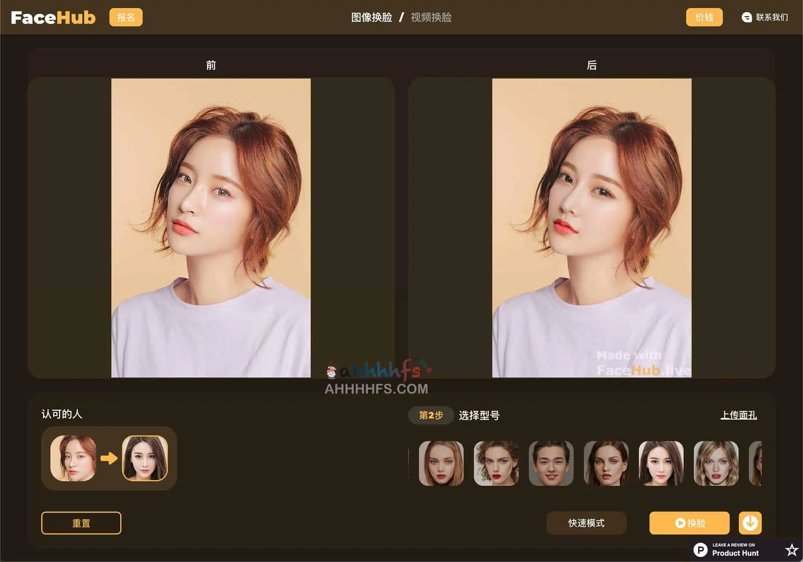This screenshot has height=562, width=803.
Task: Switch to the 视频换脸 tab
Action: pos(431,17)
